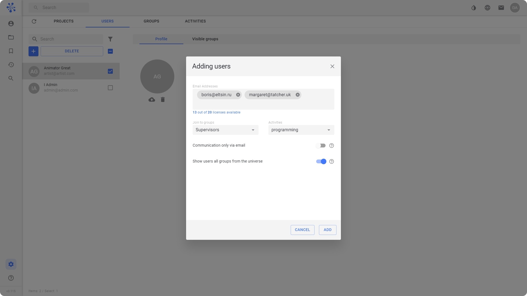Click the boris@eltsin.ru chip text
Image resolution: width=527 pixels, height=296 pixels.
(x=216, y=95)
